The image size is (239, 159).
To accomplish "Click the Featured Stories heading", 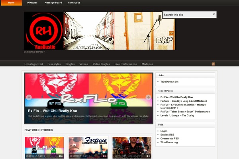I will 39,130.
